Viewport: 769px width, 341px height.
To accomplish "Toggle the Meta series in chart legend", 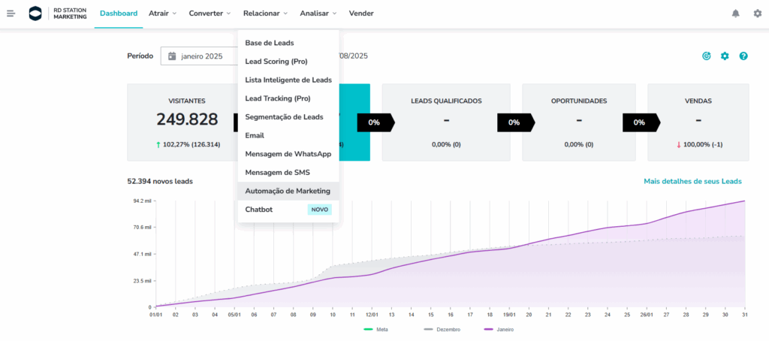I will [379, 329].
